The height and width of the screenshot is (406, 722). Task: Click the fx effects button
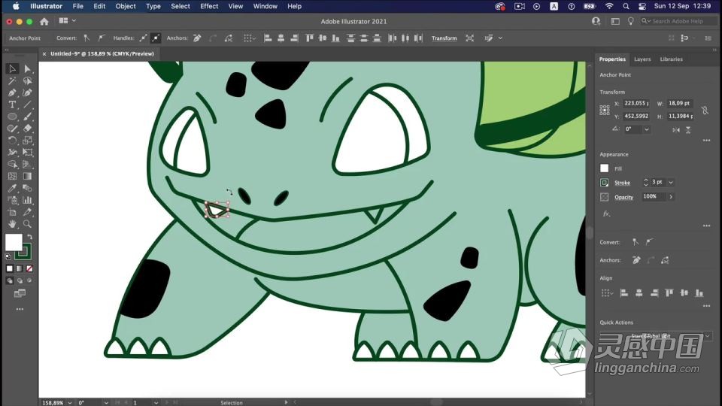[606, 214]
